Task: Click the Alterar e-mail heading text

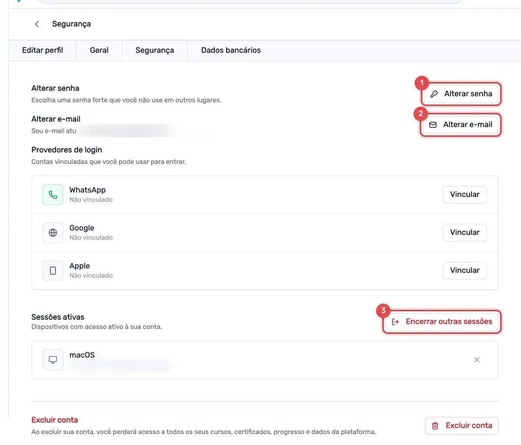Action: (56, 119)
